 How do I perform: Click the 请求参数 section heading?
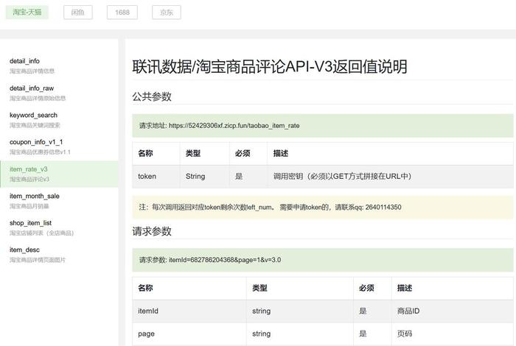click(152, 231)
